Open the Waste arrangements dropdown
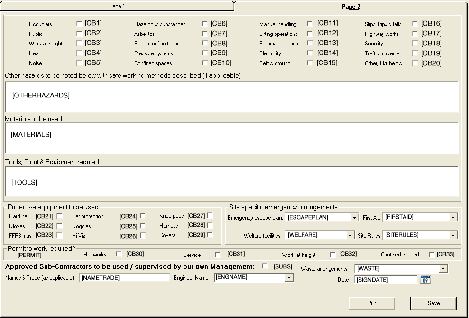The width and height of the screenshot is (469, 318). point(443,268)
